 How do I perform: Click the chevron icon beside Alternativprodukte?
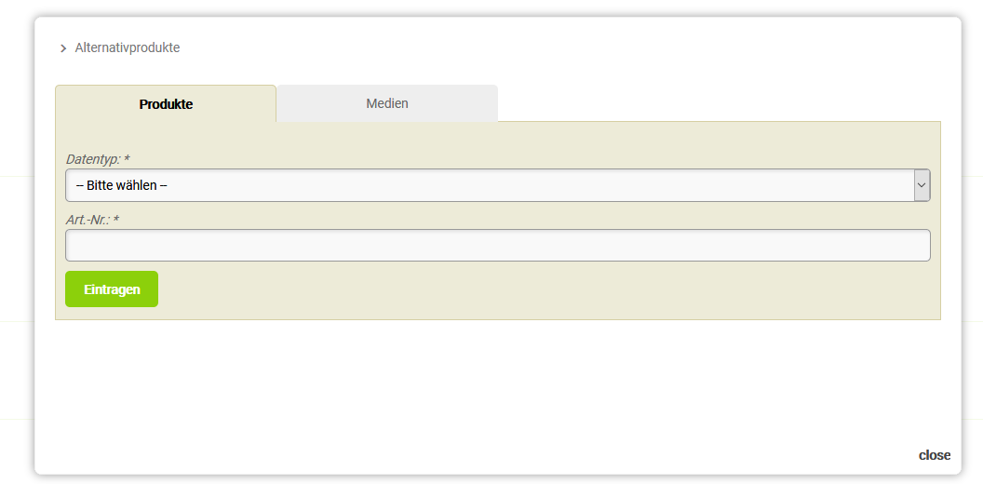pos(63,48)
